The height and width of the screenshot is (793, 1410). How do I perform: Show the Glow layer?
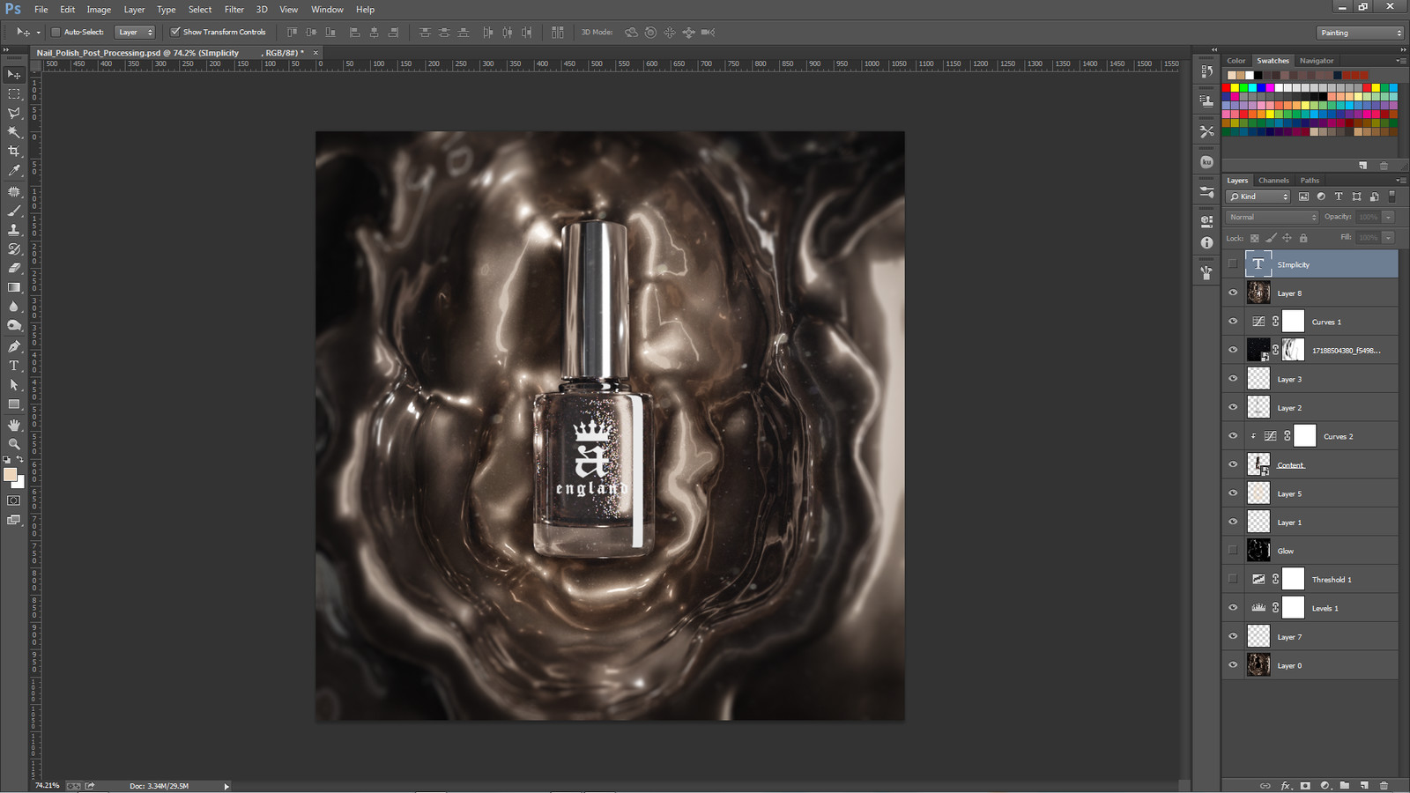click(x=1233, y=550)
